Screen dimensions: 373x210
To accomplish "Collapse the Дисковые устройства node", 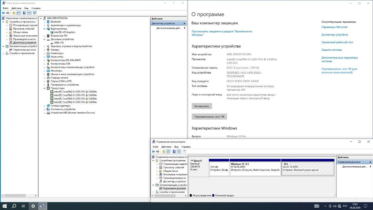I will coord(45,39).
